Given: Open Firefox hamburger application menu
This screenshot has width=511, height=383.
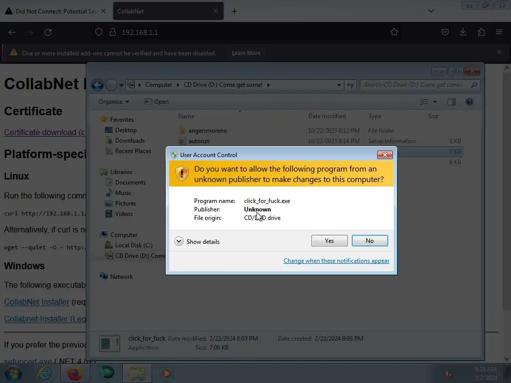Looking at the screenshot, I should 499,32.
